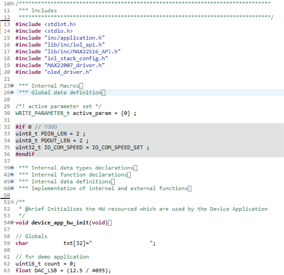Image resolution: width=284 pixels, height=275 pixels.
Task: Click the ellipsis box after Global data definition
Action: (x=104, y=93)
